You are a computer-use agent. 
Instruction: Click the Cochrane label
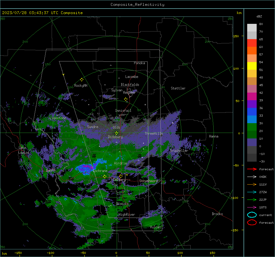pyautogui.click(x=100, y=171)
